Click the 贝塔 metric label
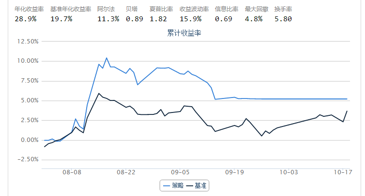 tap(132, 9)
